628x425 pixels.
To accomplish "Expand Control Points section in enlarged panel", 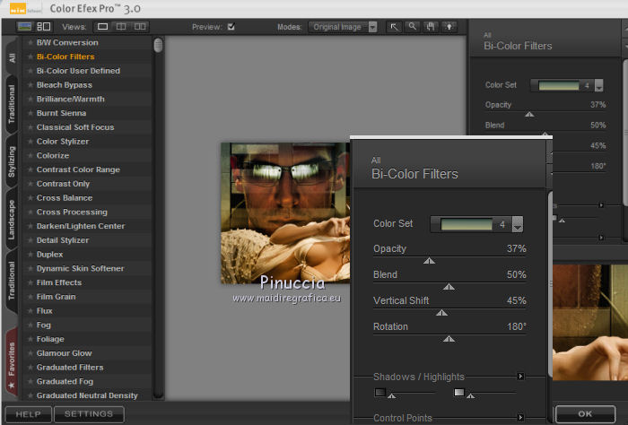I will pyautogui.click(x=520, y=417).
